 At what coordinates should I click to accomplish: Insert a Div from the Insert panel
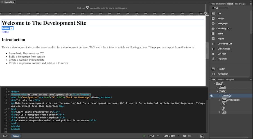219,13
